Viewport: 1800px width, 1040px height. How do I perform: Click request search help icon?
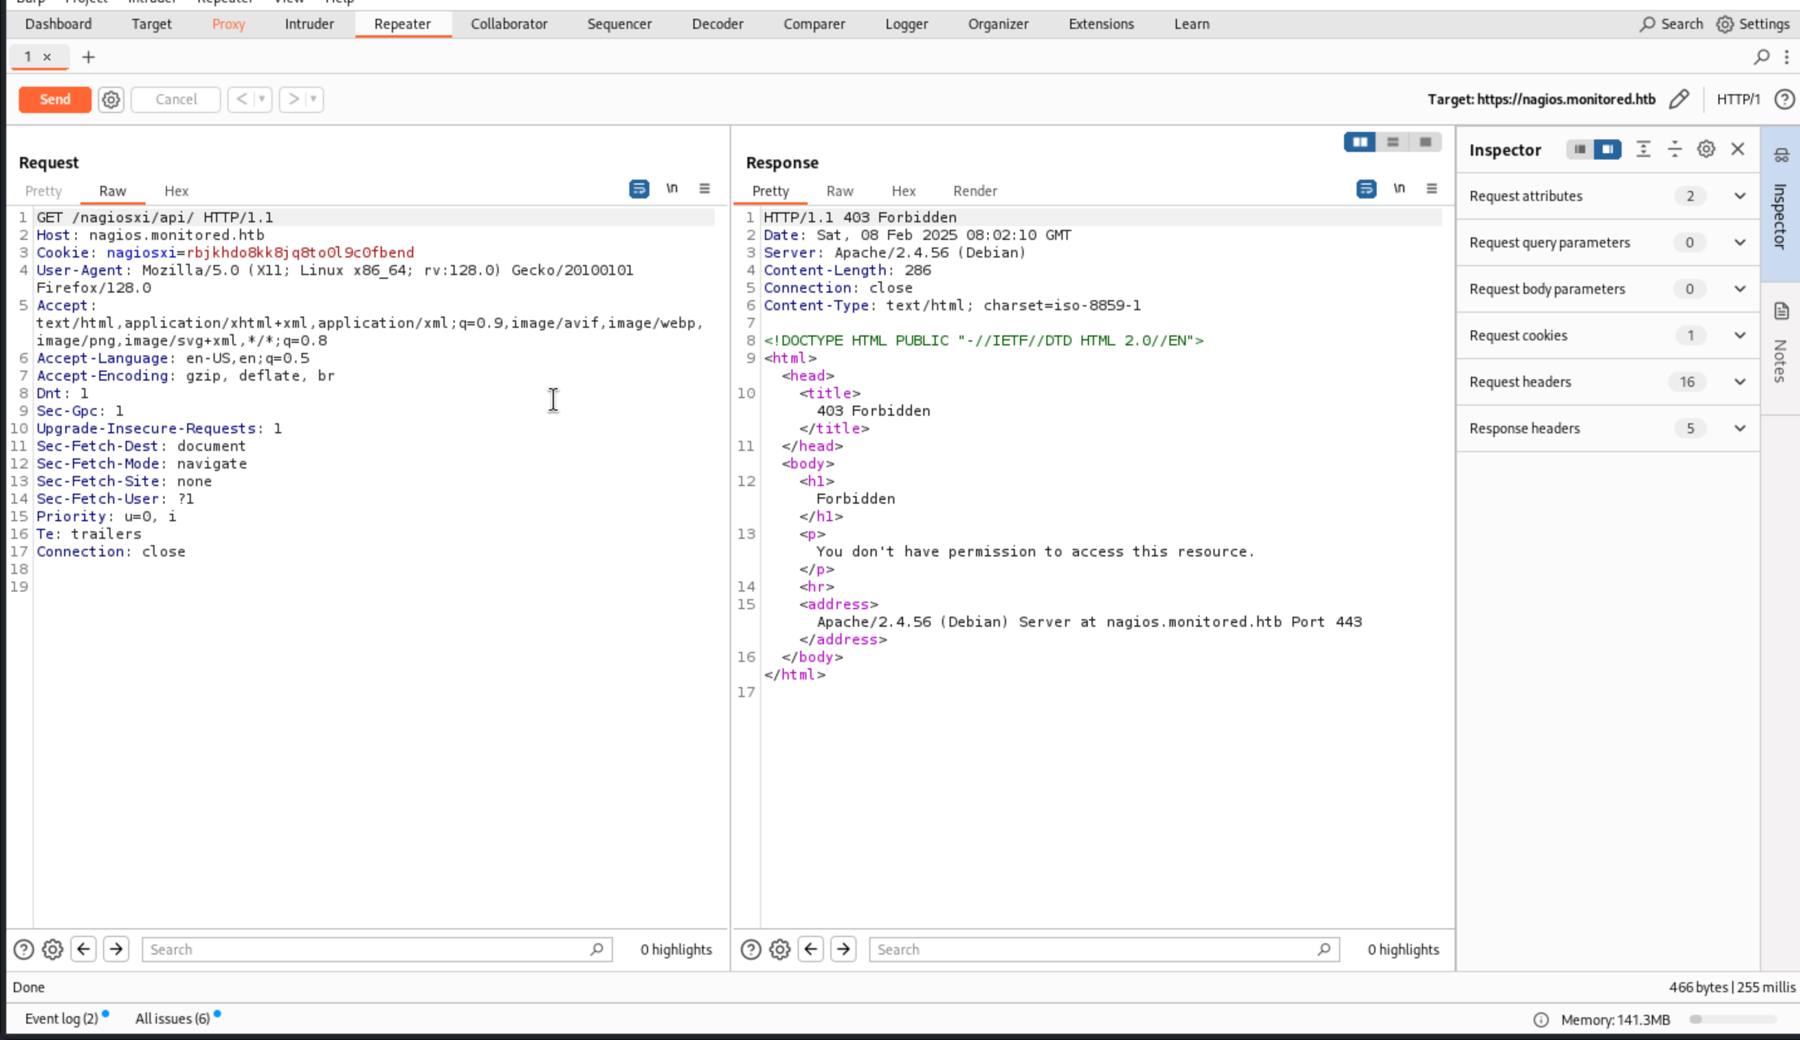(x=24, y=950)
